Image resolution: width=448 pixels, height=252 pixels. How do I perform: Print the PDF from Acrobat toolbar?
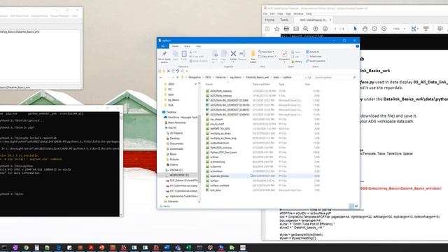(286, 29)
